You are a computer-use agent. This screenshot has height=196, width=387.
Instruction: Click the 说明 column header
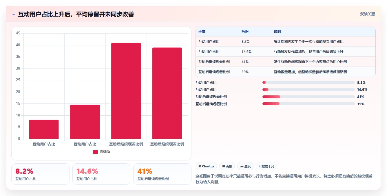coord(277,32)
